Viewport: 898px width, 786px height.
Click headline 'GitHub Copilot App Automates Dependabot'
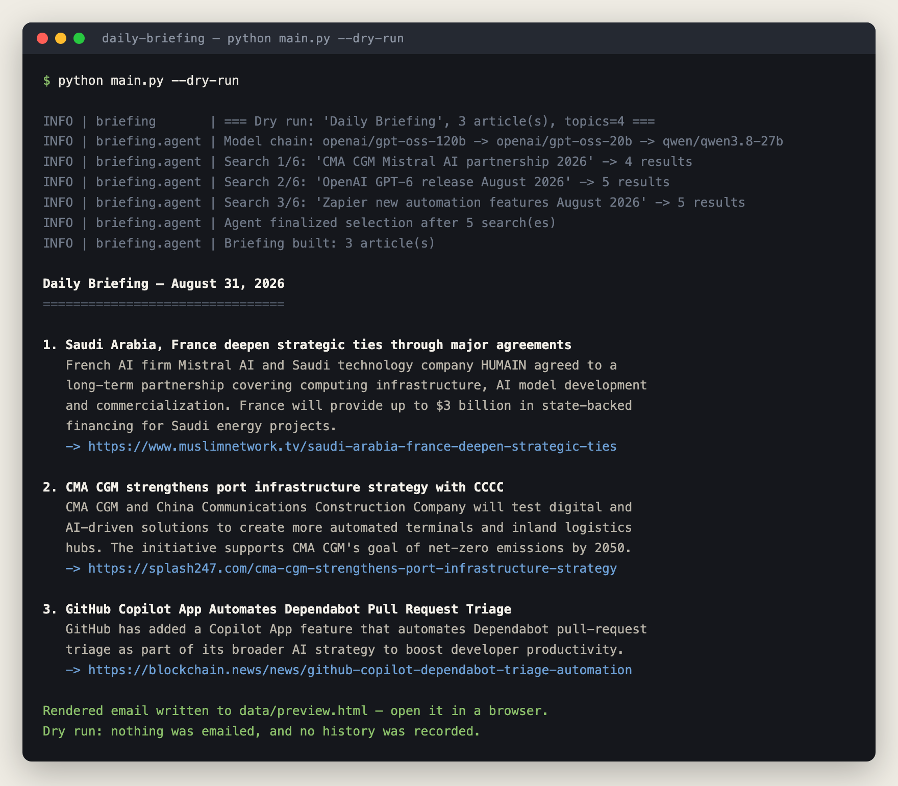click(x=288, y=609)
